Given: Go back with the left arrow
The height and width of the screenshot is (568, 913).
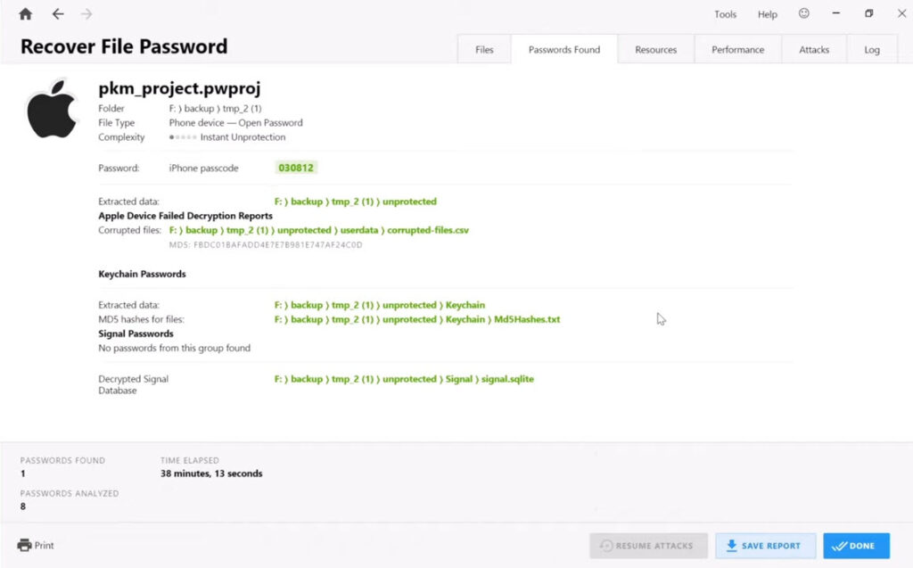Looking at the screenshot, I should click(x=58, y=14).
